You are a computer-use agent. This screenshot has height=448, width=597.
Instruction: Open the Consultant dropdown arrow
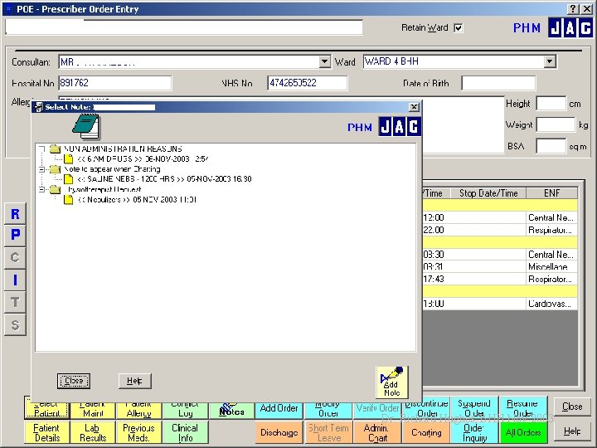(x=324, y=61)
